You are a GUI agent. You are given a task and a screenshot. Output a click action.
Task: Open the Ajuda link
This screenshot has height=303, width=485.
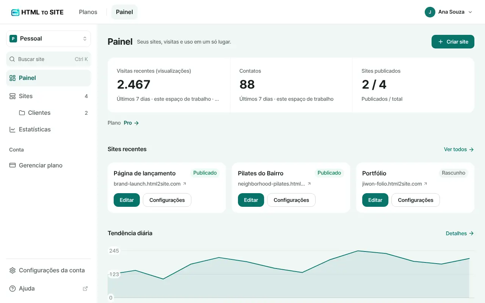tap(48, 289)
